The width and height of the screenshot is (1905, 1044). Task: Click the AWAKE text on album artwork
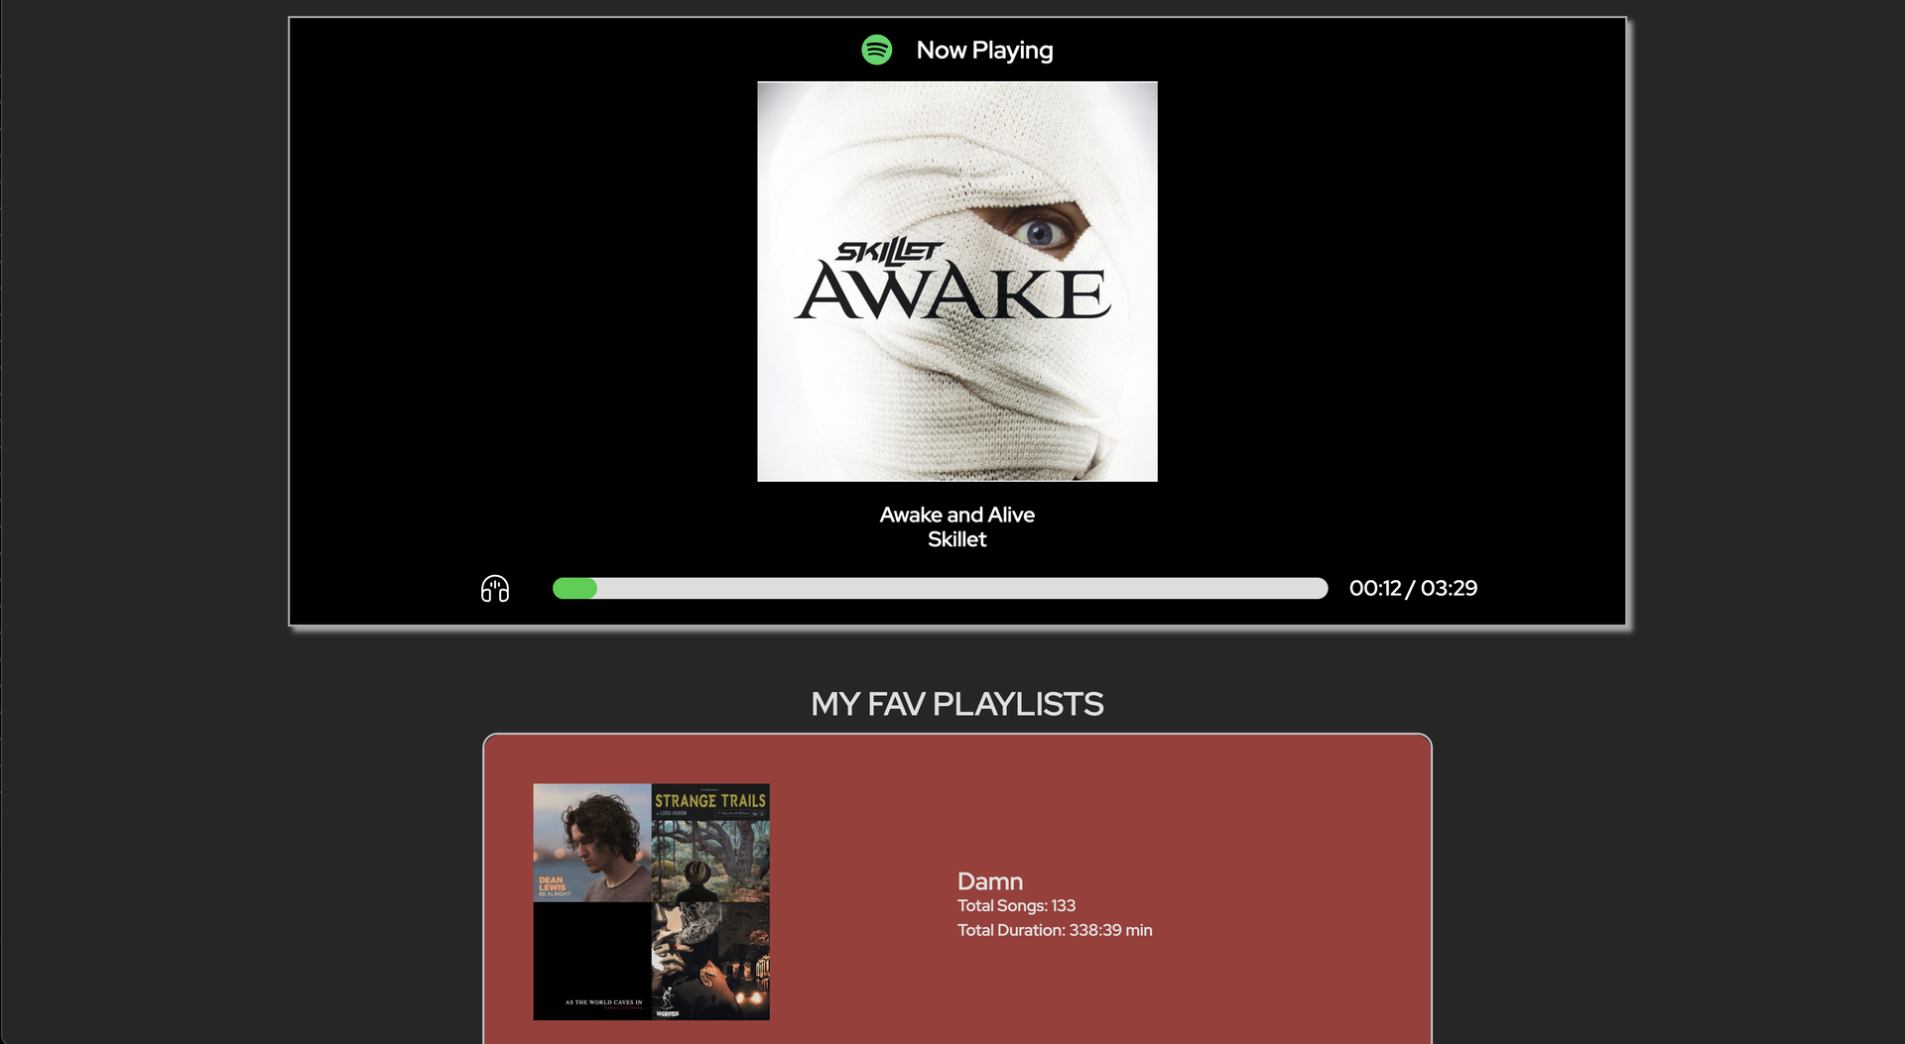point(953,293)
